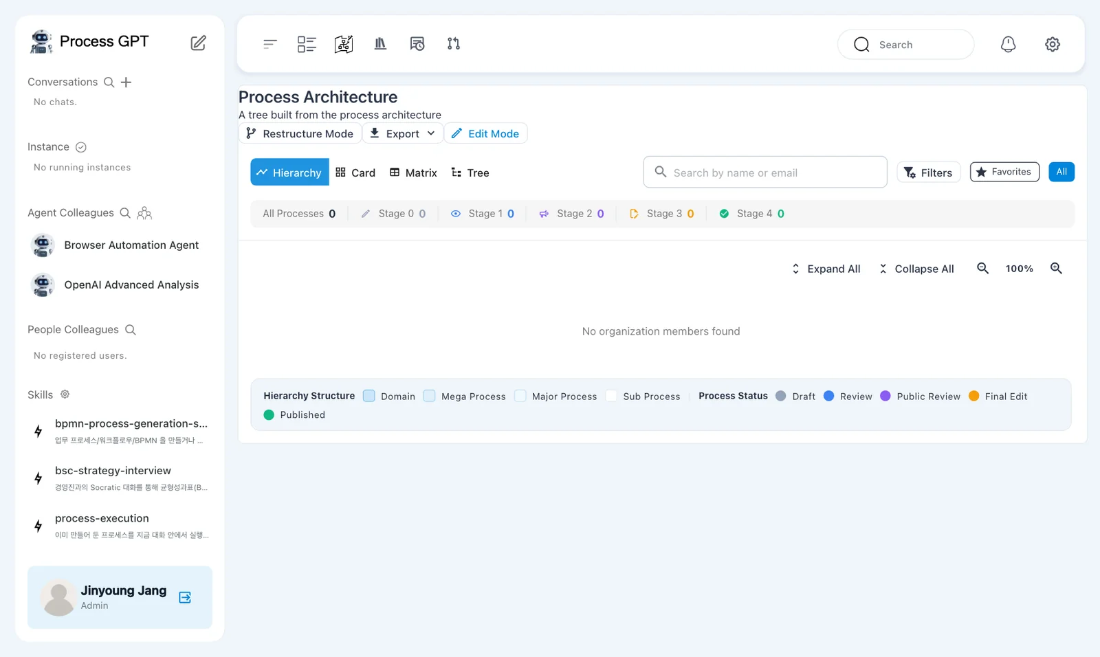This screenshot has height=657, width=1100.
Task: Search People Colleagues with magnifier icon
Action: tap(131, 330)
